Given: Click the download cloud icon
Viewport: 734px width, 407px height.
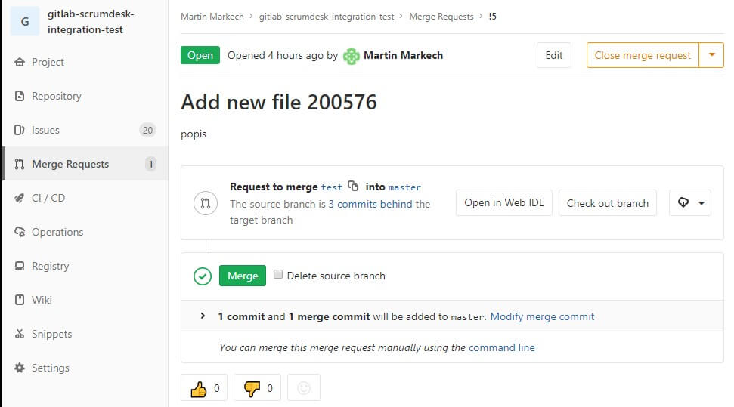Looking at the screenshot, I should [x=683, y=202].
